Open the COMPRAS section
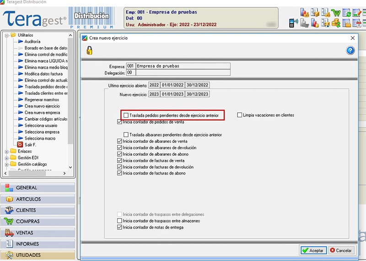Image resolution: width=366 pixels, height=261 pixels. point(38,221)
